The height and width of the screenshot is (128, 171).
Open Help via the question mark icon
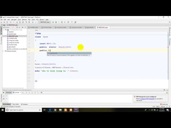[72, 22]
